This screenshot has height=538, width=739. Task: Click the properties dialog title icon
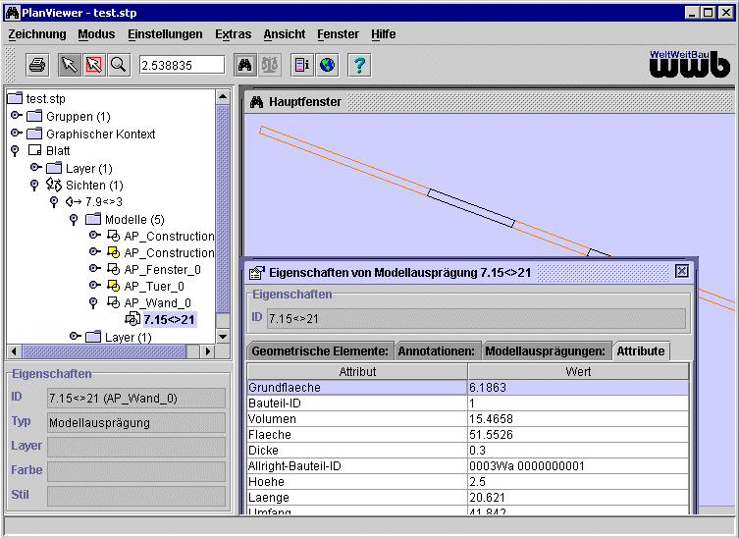(257, 273)
